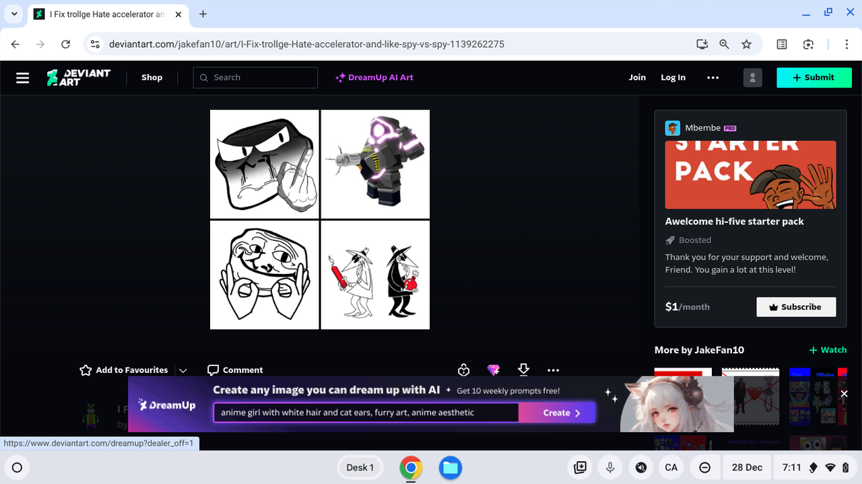Viewport: 862px width, 484px height.
Task: Add the artwork to Favourites
Action: 124,370
